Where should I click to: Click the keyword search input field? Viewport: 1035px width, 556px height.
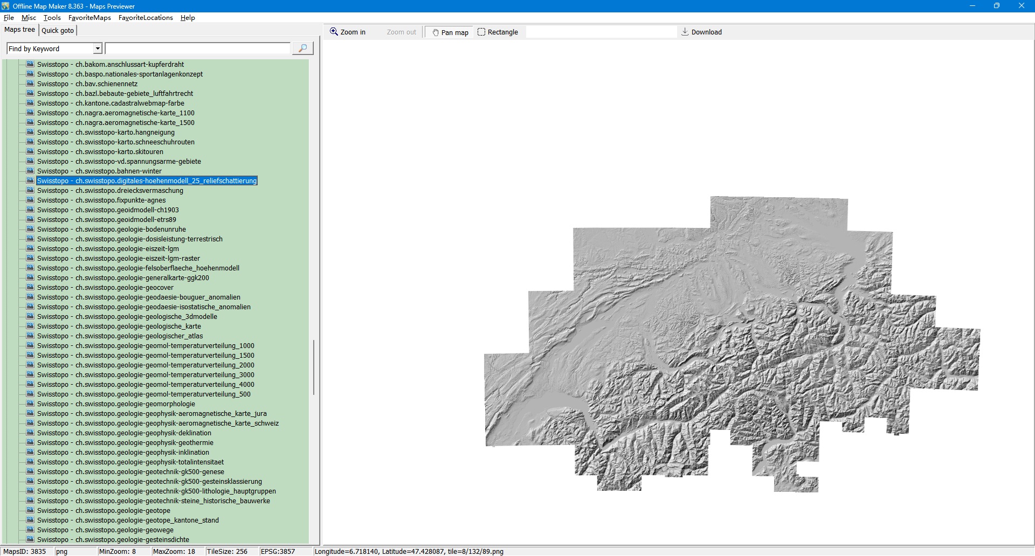pyautogui.click(x=197, y=49)
